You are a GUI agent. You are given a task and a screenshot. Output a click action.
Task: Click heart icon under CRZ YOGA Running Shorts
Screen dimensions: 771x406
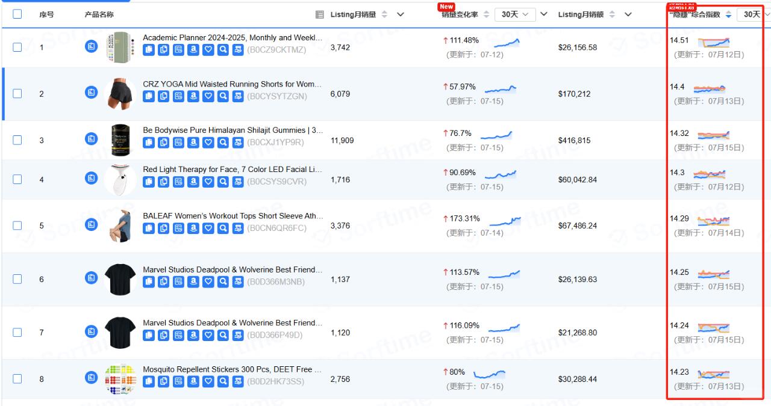tap(208, 96)
